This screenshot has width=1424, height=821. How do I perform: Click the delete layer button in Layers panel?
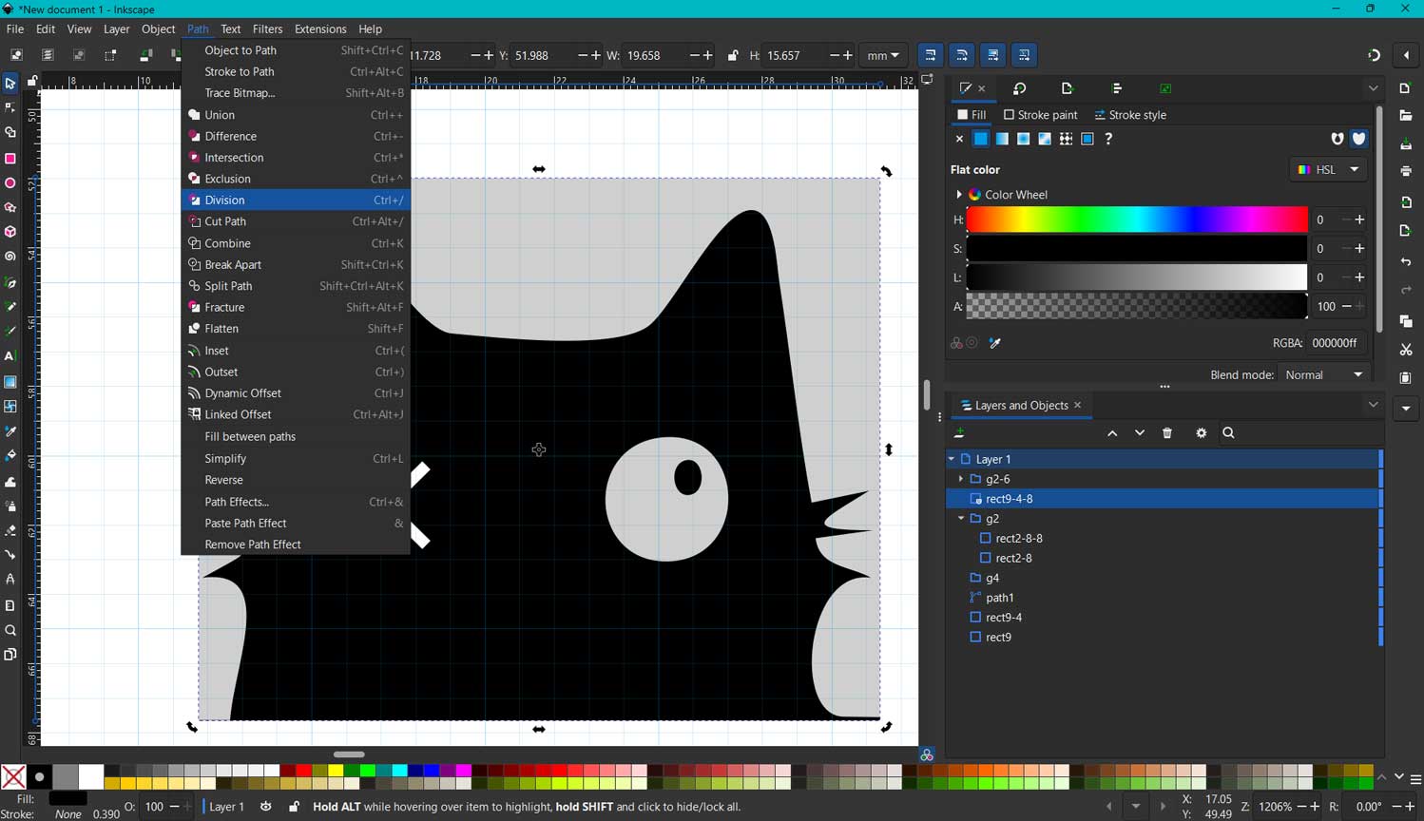tap(1167, 432)
